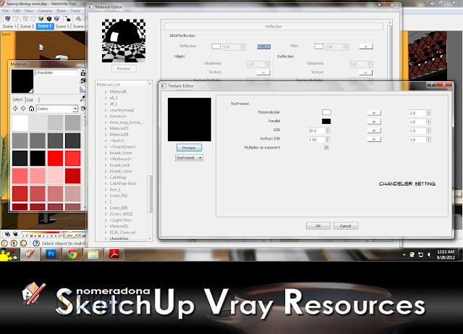This screenshot has width=463, height=334.
Task: Open the Draw menu in SketchUp
Action: tap(61, 11)
